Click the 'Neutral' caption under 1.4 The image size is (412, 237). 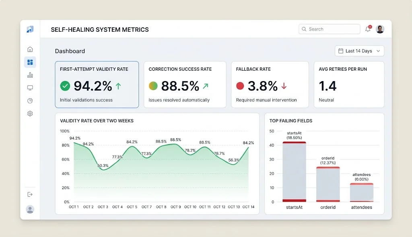(326, 100)
